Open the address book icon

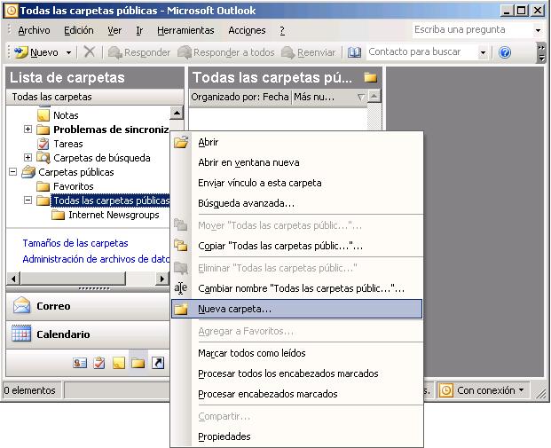pos(354,52)
